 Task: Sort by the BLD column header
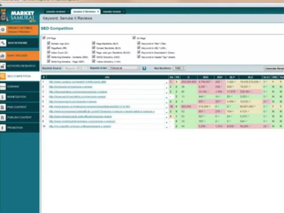pyautogui.click(x=251, y=77)
